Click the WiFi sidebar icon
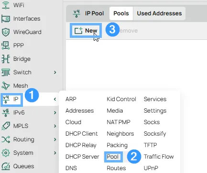The height and width of the screenshot is (173, 207). [6, 5]
